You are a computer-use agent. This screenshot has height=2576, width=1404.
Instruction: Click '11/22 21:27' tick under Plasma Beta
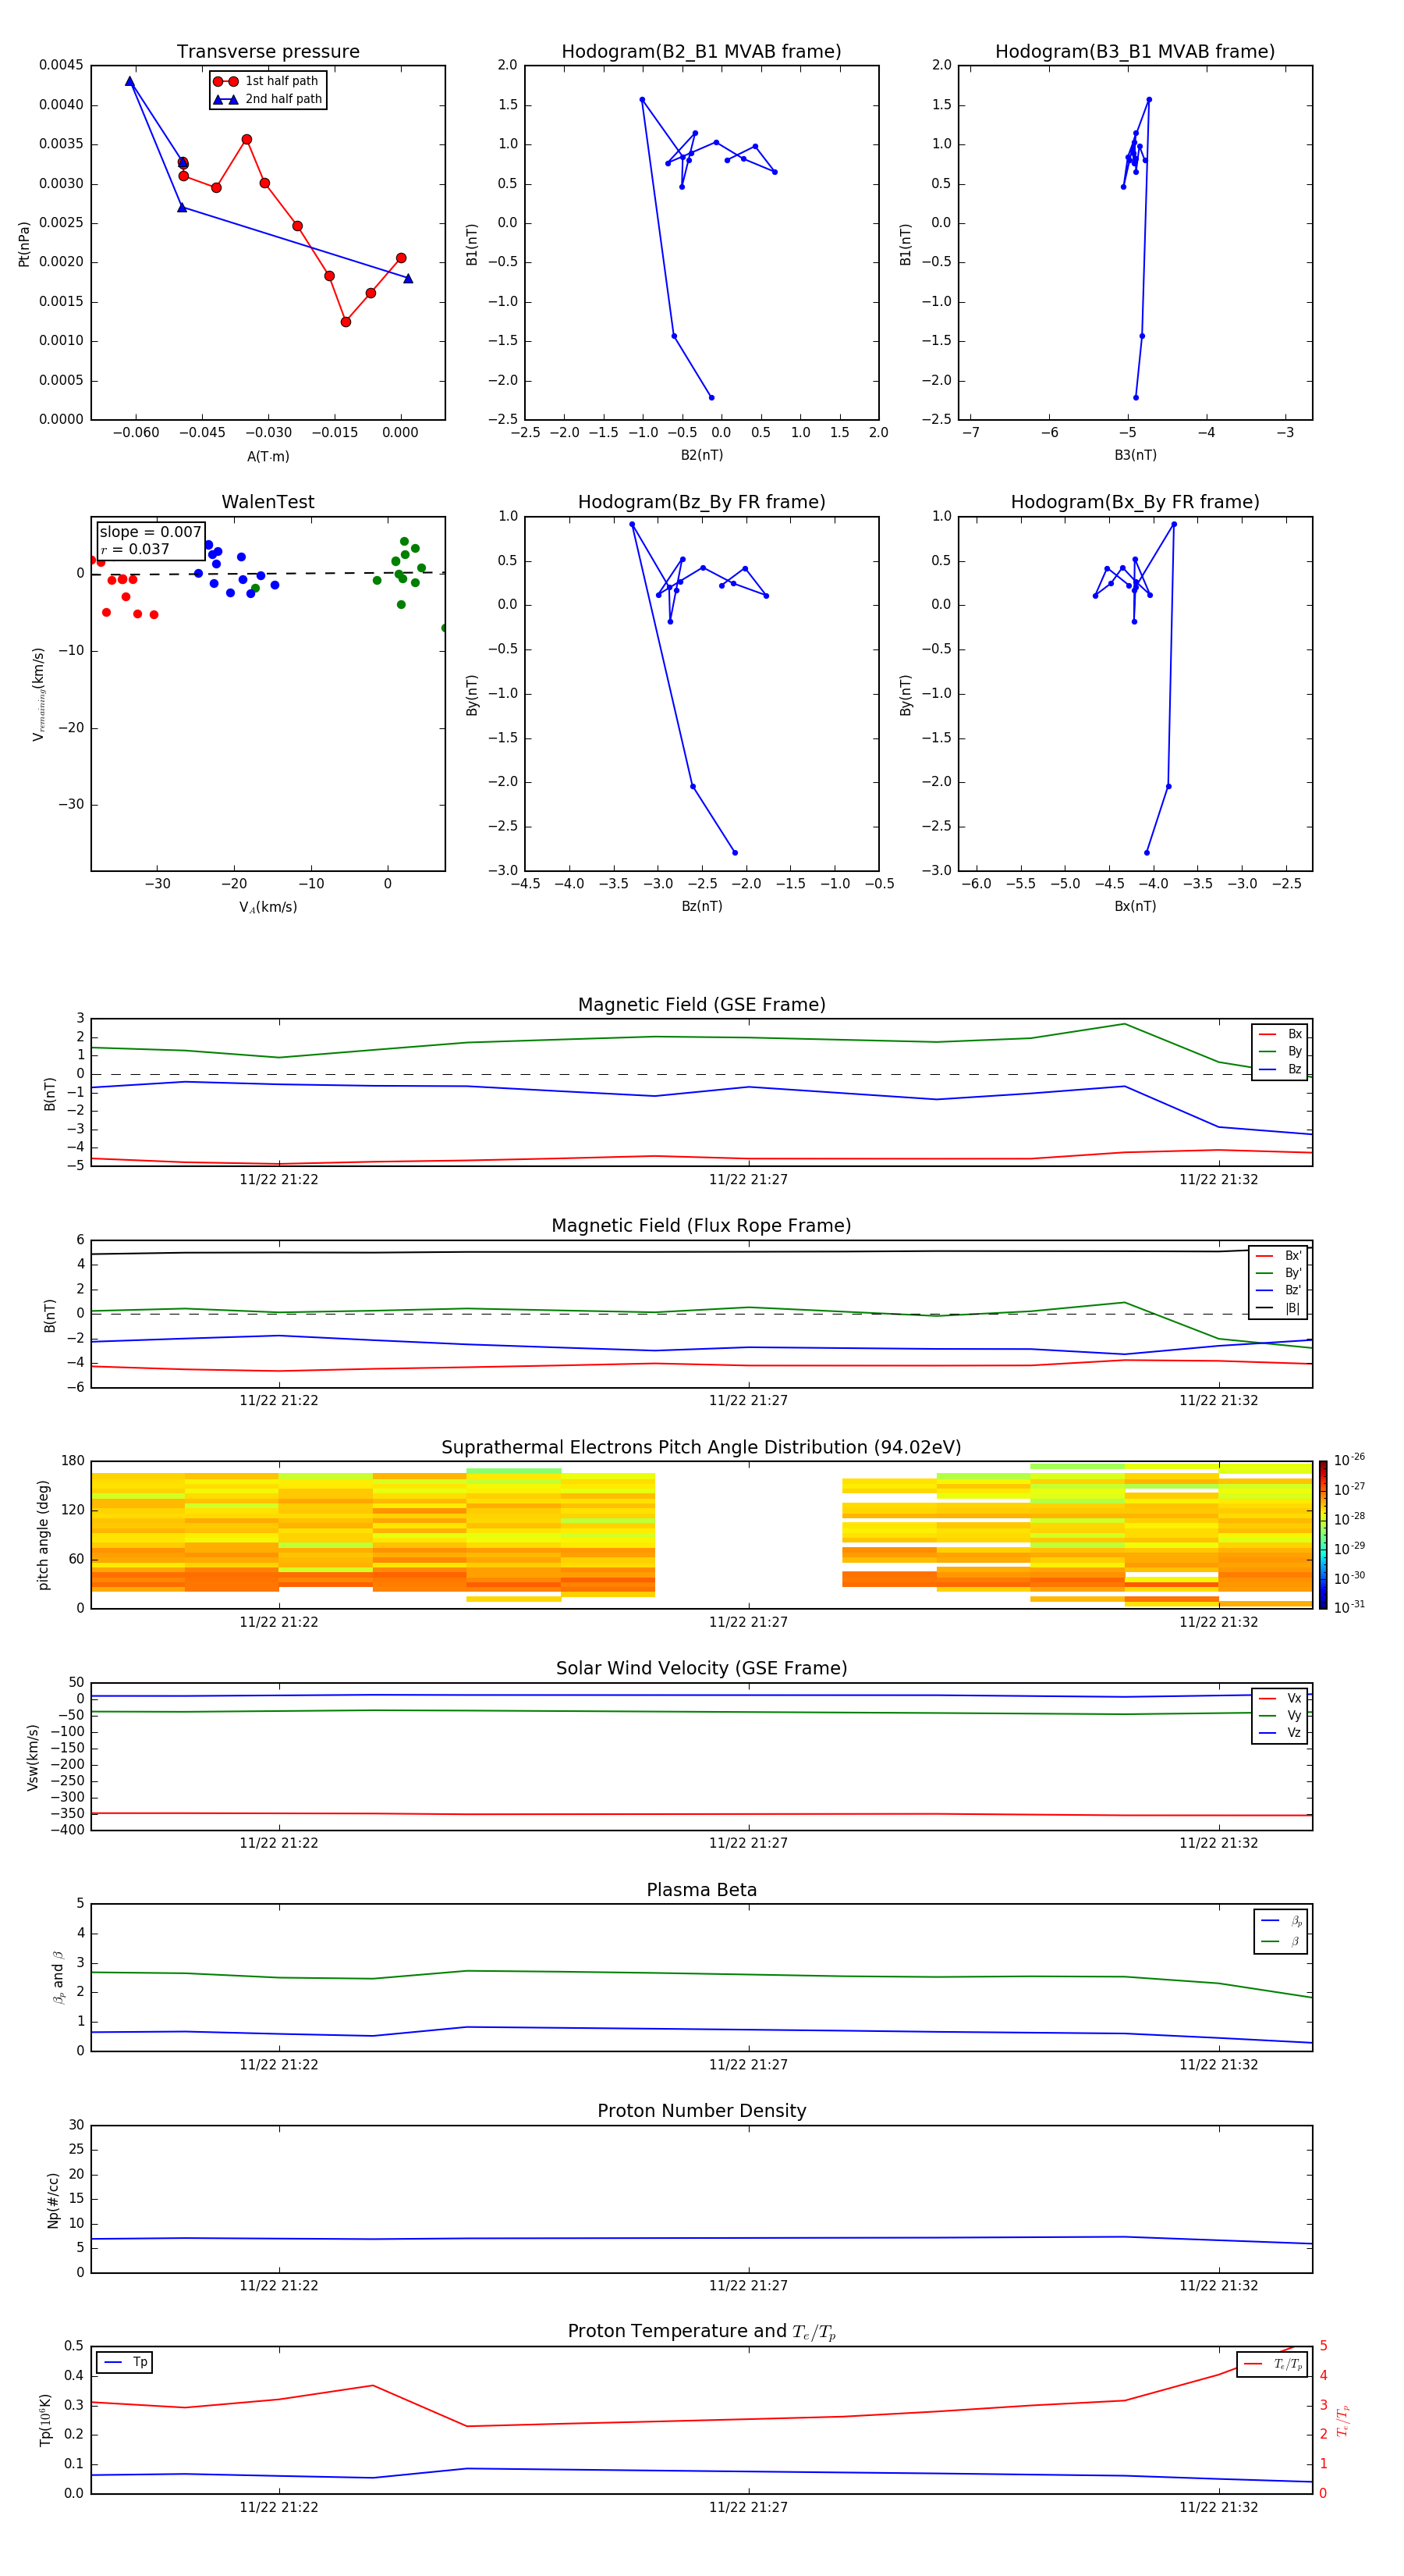[749, 2065]
